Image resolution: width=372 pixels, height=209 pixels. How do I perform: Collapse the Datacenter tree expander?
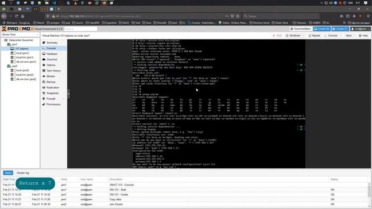tap(2, 40)
